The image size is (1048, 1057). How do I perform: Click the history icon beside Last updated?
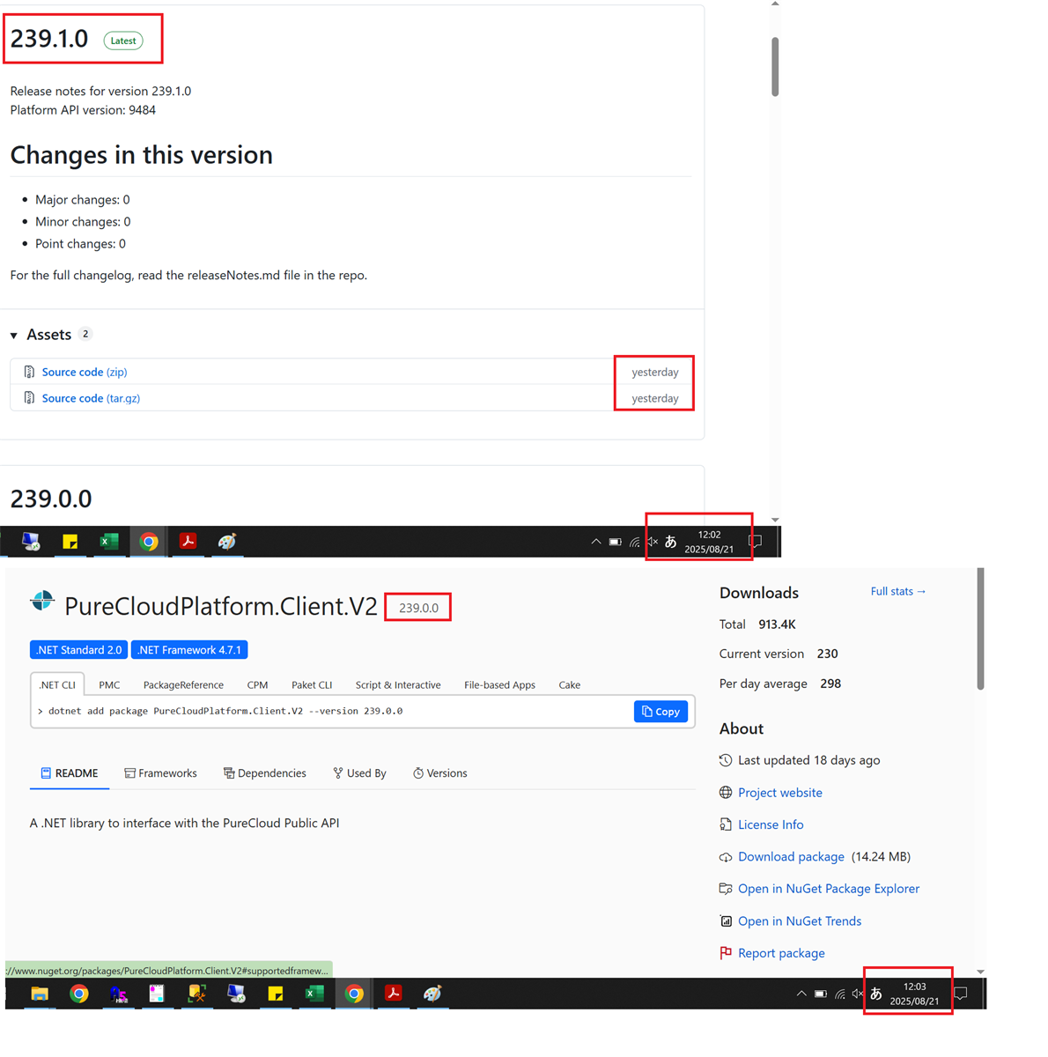(x=726, y=760)
